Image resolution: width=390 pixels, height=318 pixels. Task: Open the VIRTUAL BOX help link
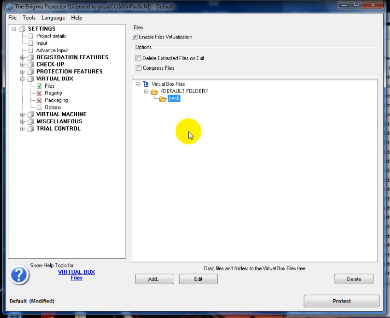pyautogui.click(x=77, y=272)
